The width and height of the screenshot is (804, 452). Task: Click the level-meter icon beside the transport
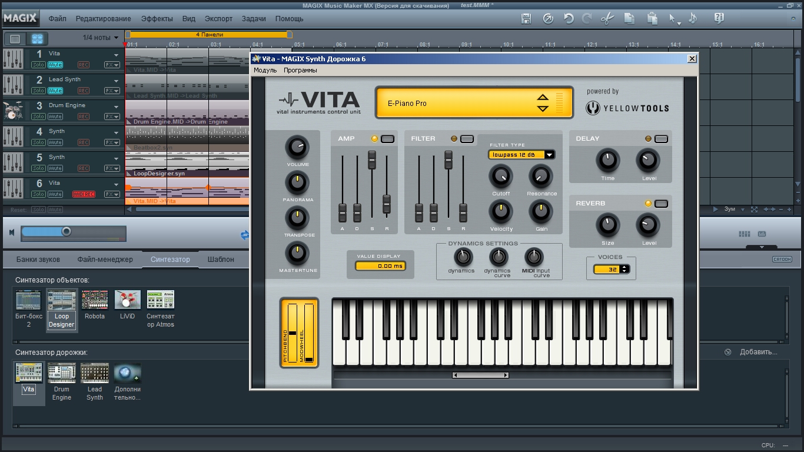point(762,234)
